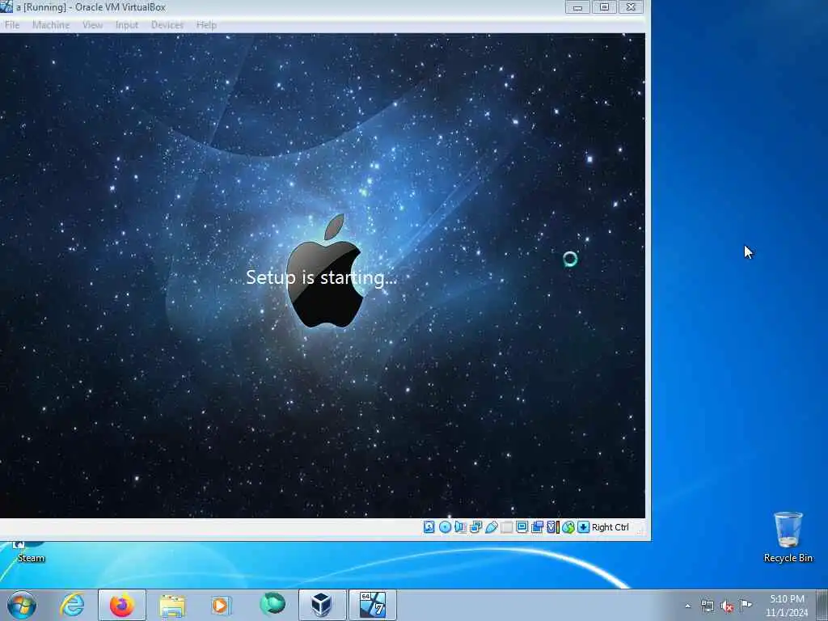The height and width of the screenshot is (621, 828).
Task: Maximize the VirtualBox VM window
Action: (604, 6)
